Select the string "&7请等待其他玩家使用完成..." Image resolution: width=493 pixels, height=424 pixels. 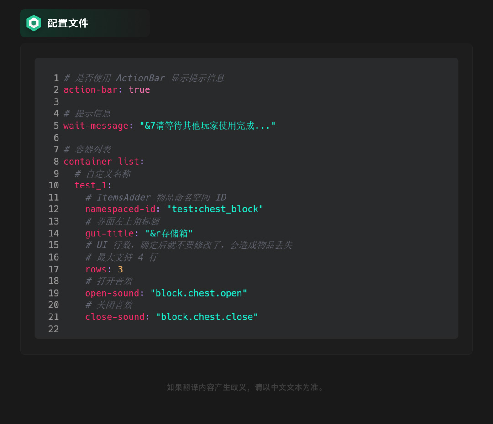coord(208,126)
